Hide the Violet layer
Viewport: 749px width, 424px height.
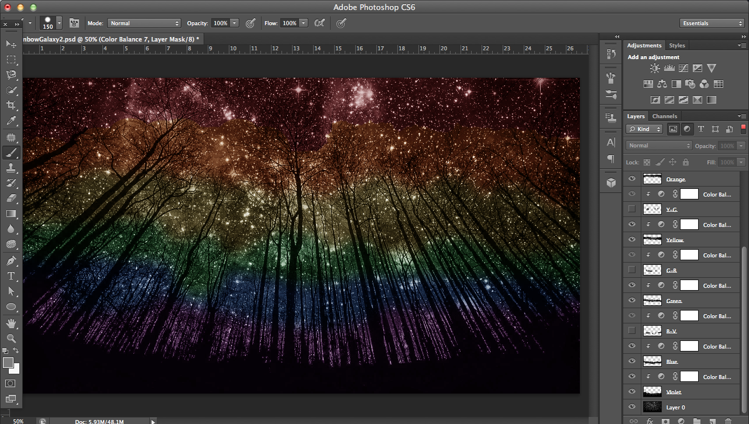coord(631,391)
